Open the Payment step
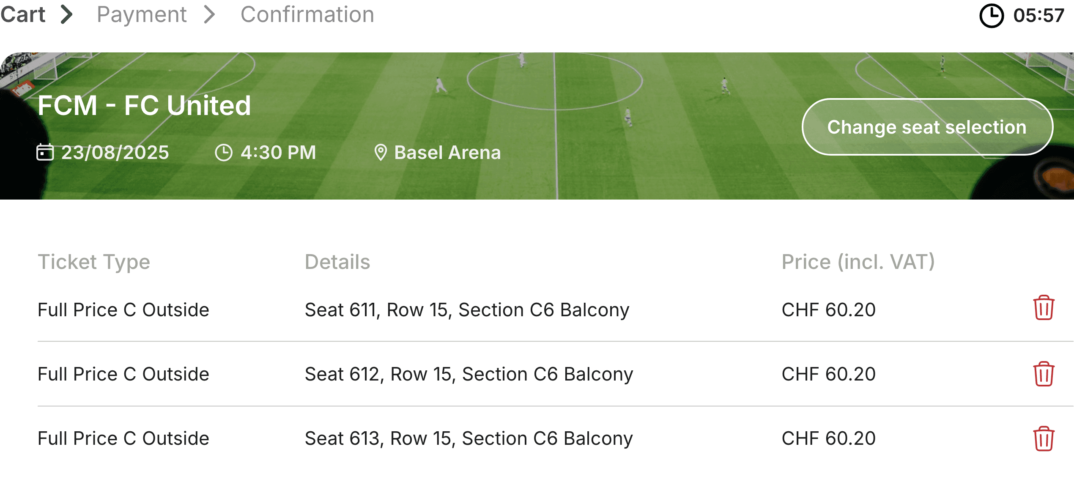Viewport: 1074px width, 482px height. click(x=142, y=14)
